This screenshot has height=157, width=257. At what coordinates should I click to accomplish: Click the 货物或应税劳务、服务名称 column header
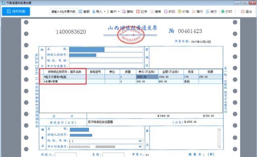click(x=65, y=72)
